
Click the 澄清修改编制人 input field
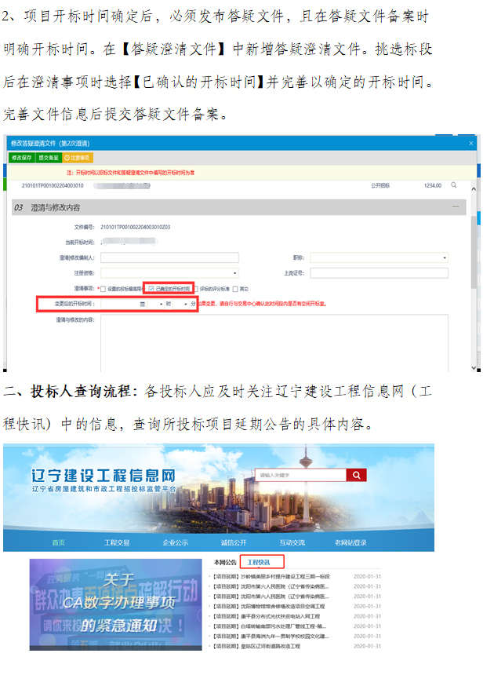click(x=169, y=257)
